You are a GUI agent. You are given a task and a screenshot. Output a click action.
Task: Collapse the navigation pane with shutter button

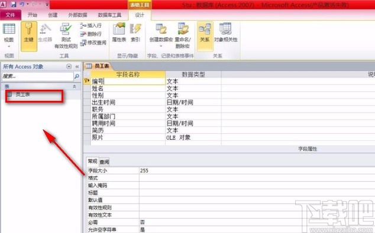coord(77,67)
